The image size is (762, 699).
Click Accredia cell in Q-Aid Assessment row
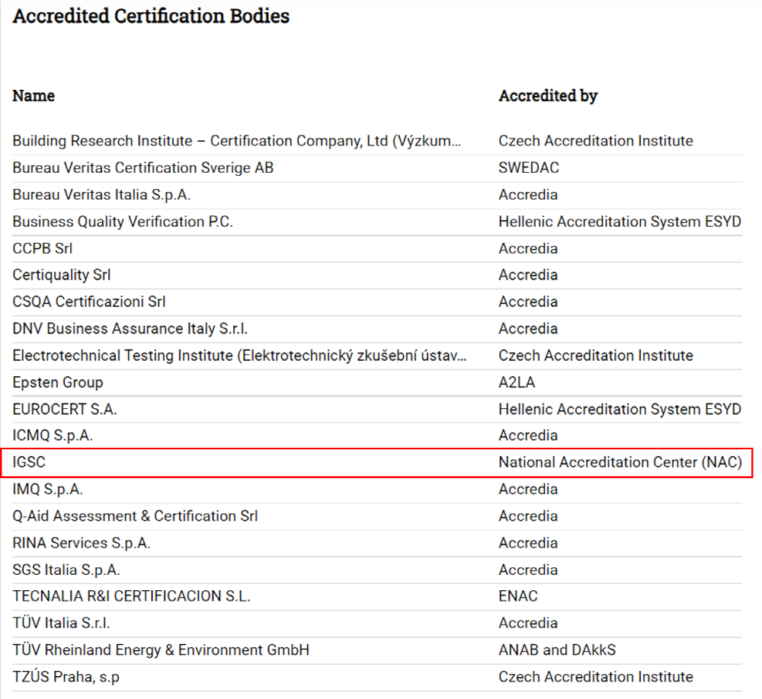(528, 516)
